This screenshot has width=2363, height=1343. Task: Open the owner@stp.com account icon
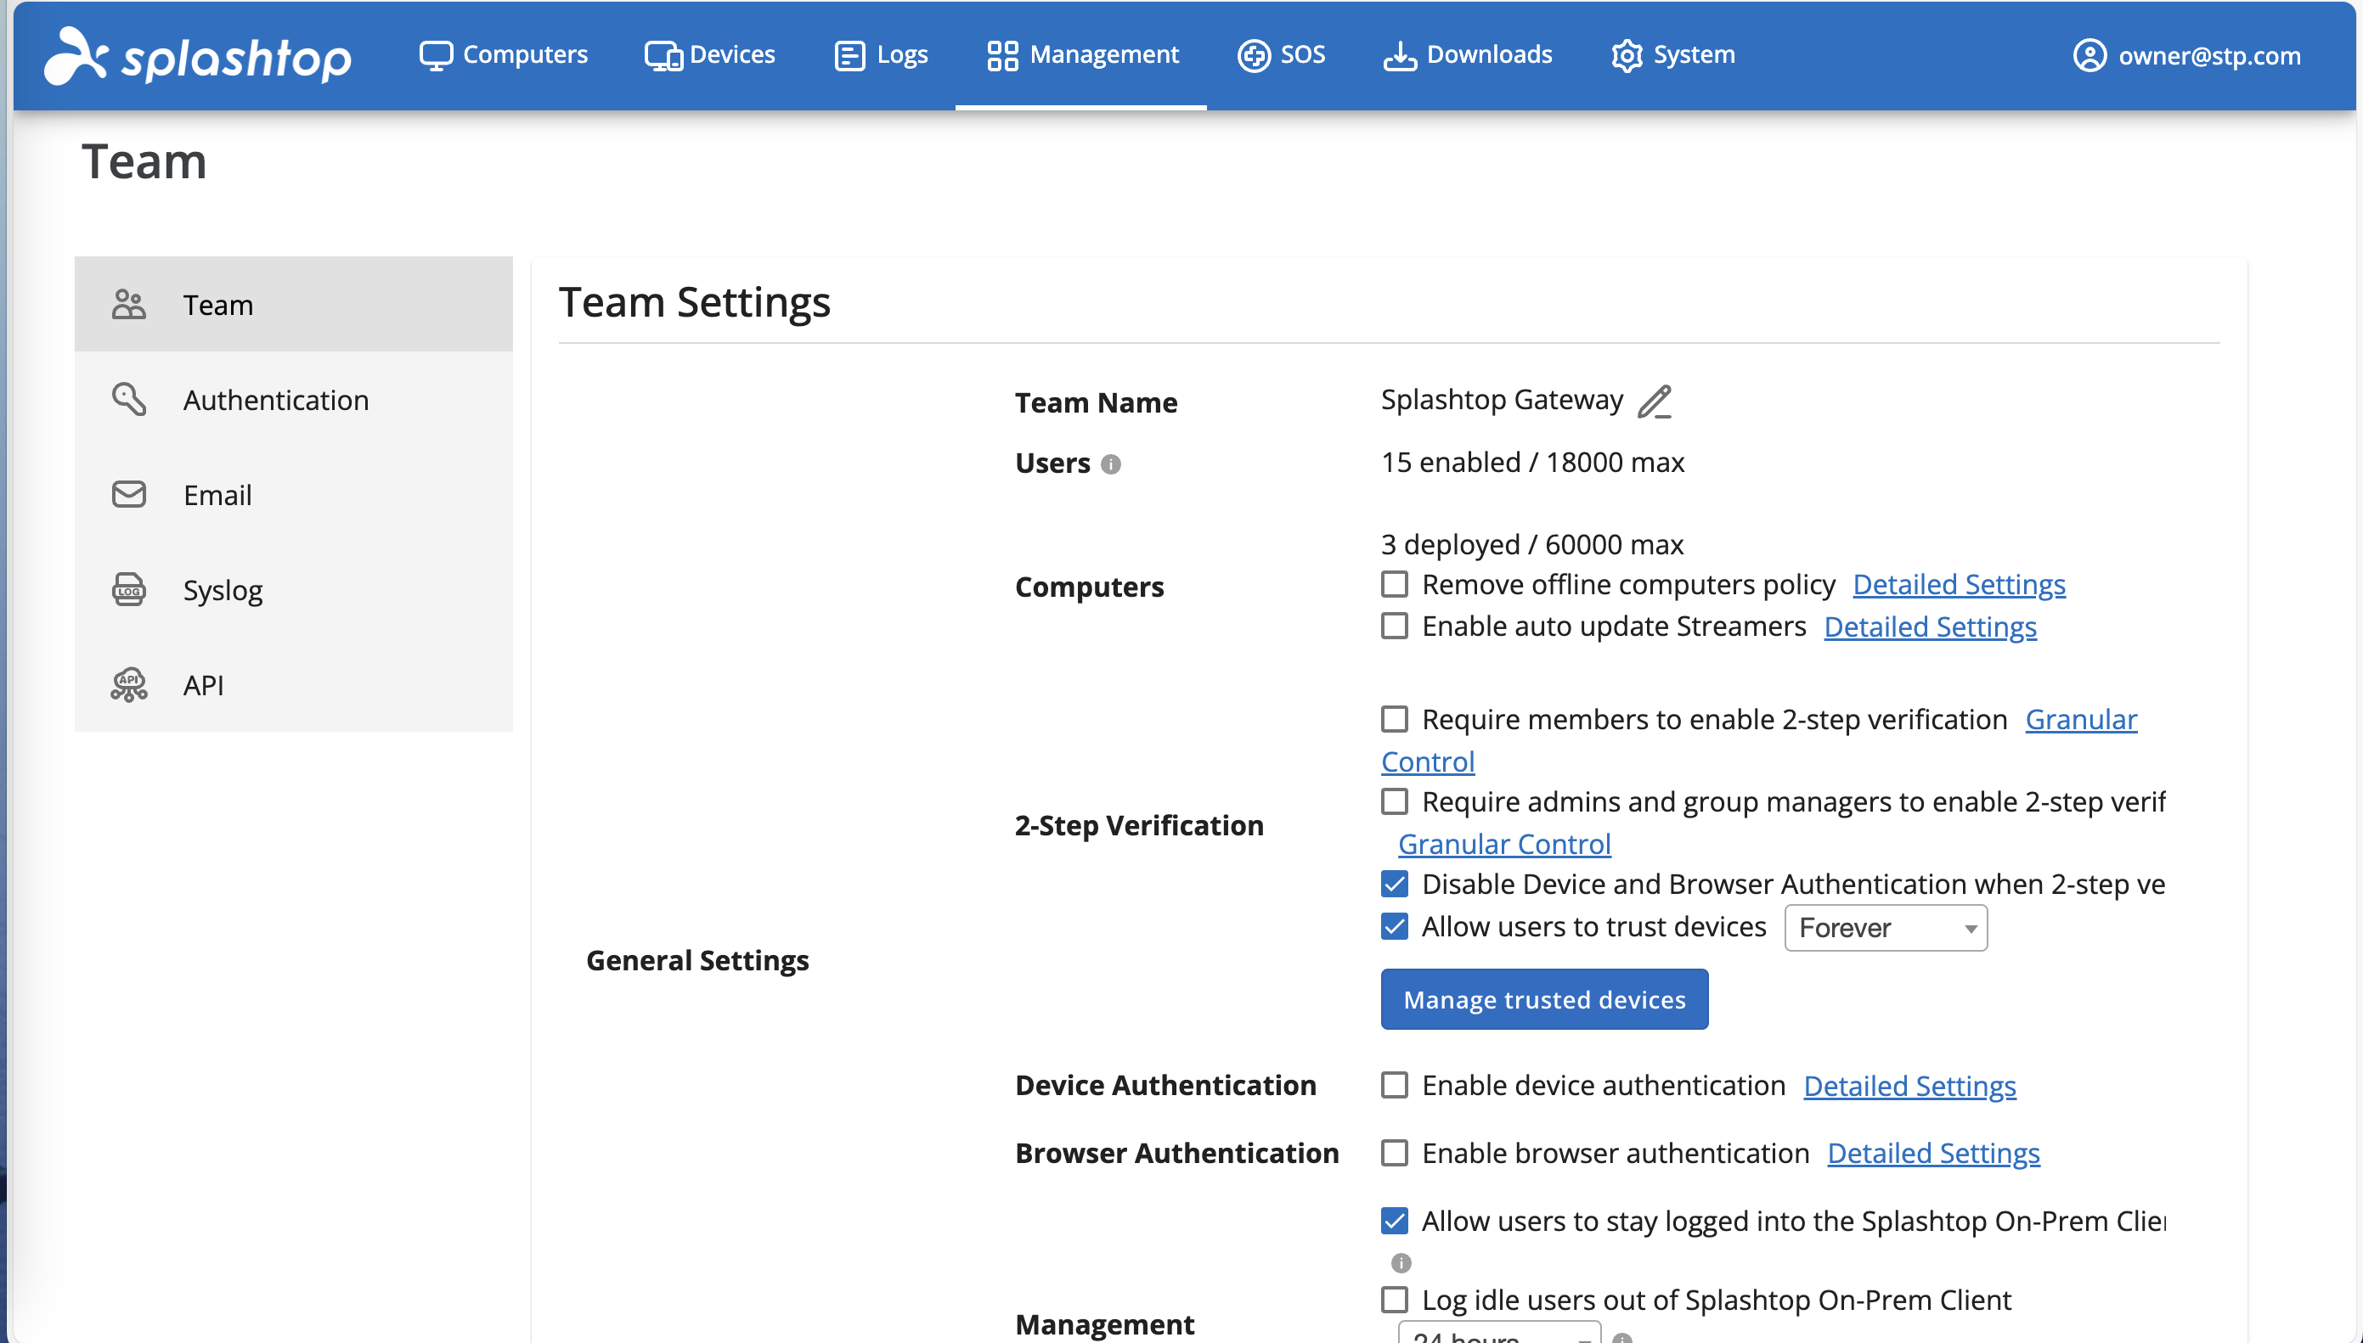(2089, 55)
